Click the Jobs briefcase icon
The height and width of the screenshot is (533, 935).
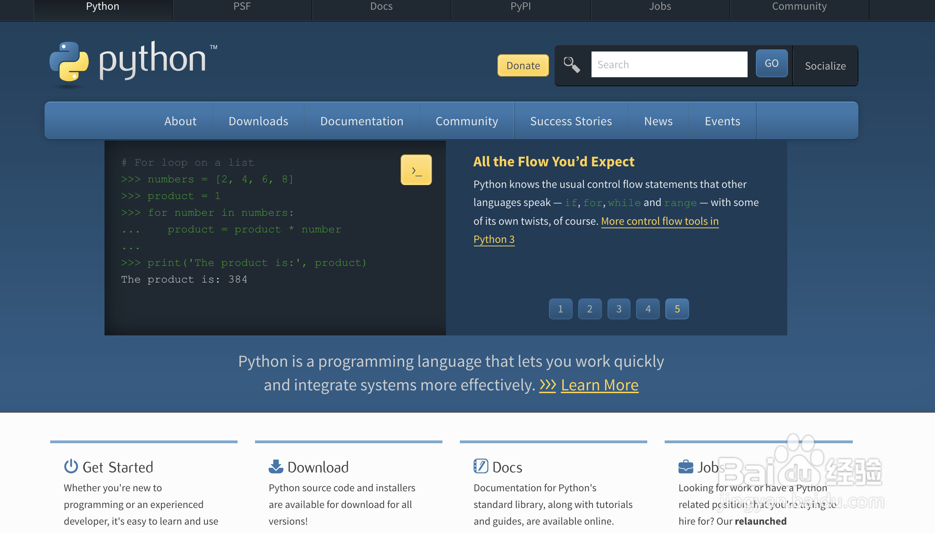click(x=685, y=467)
